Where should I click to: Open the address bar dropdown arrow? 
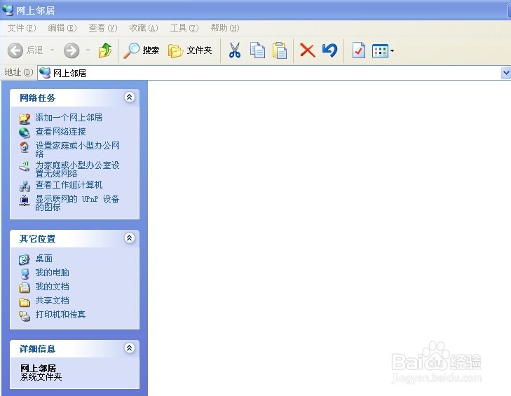point(506,73)
